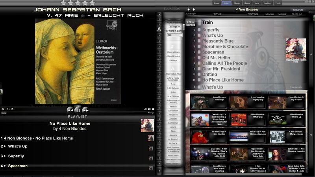Go to previous artist with left diamond arrow
Image resolution: width=315 pixels, height=177 pixels.
tap(189, 9)
